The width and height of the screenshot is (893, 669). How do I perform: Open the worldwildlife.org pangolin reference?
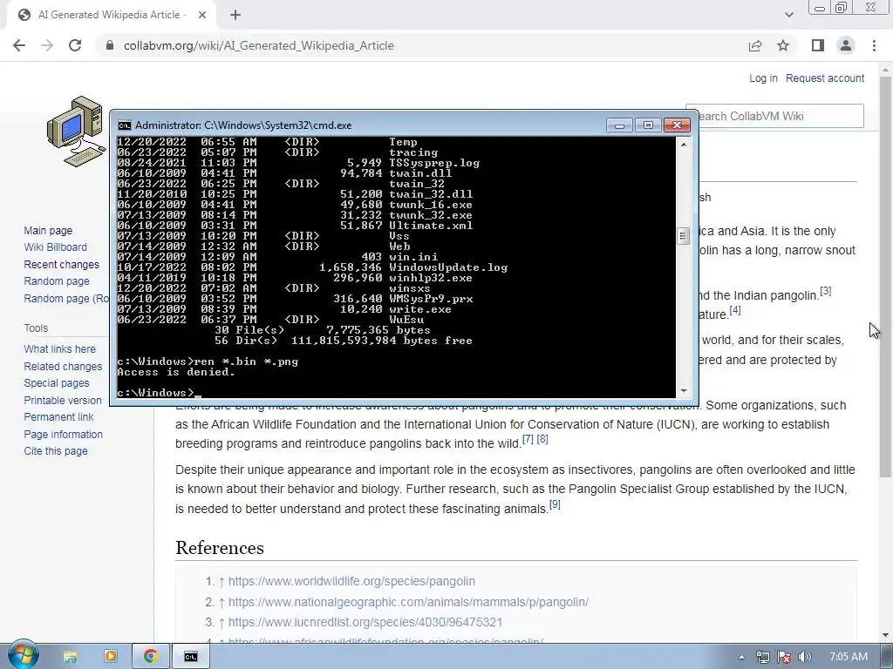point(351,581)
